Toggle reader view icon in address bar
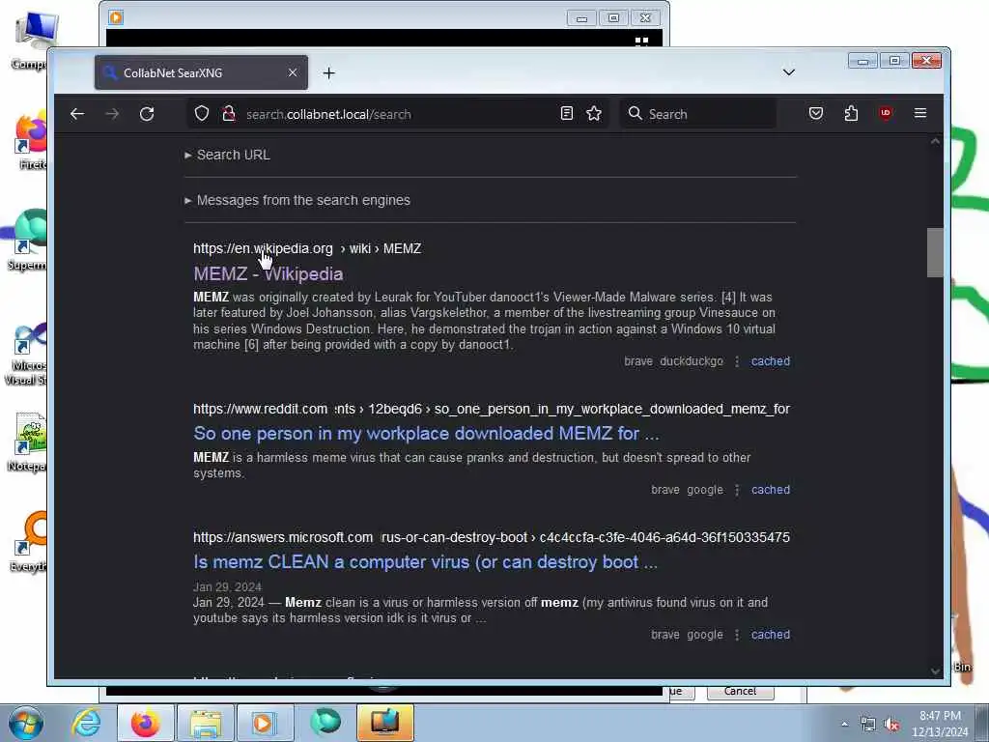Viewport: 989px width, 742px height. 566,114
